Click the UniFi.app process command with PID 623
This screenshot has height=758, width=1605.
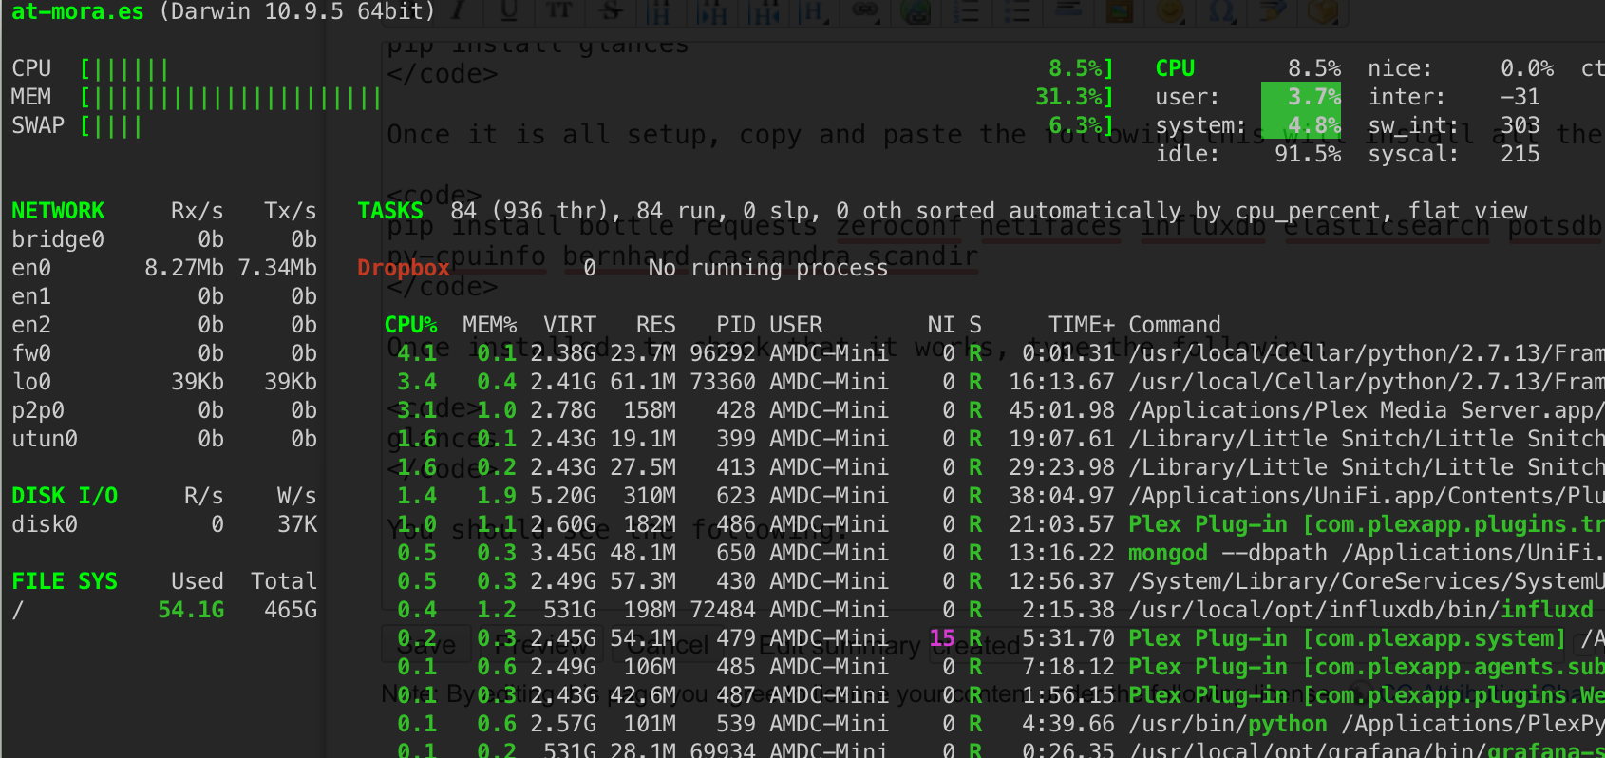click(1367, 496)
